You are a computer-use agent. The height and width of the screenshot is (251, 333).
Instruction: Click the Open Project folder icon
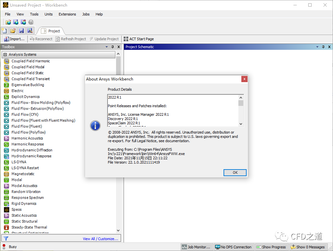coord(13,31)
